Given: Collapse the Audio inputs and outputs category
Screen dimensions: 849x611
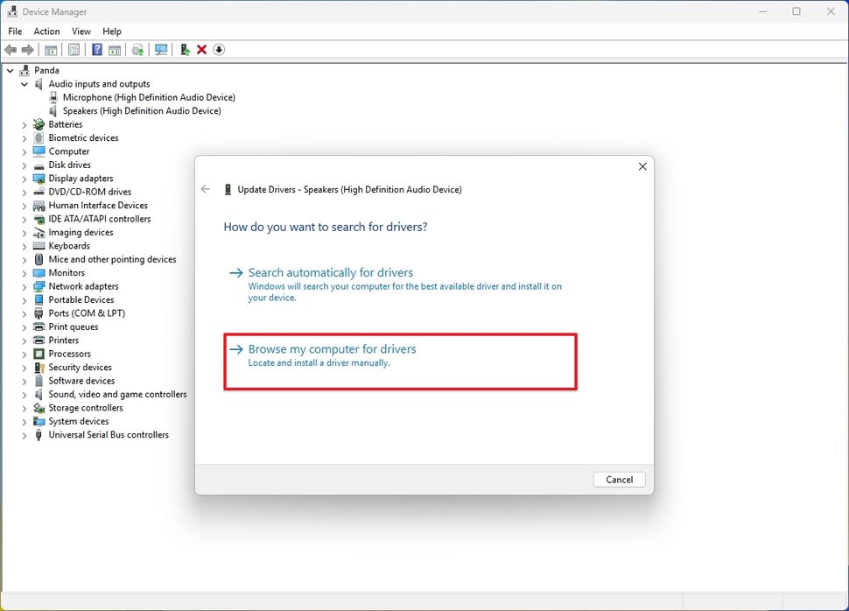Looking at the screenshot, I should click(24, 83).
